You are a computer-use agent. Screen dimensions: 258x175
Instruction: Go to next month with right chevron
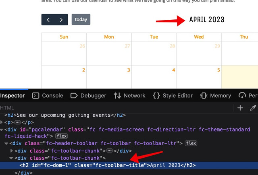(61, 20)
